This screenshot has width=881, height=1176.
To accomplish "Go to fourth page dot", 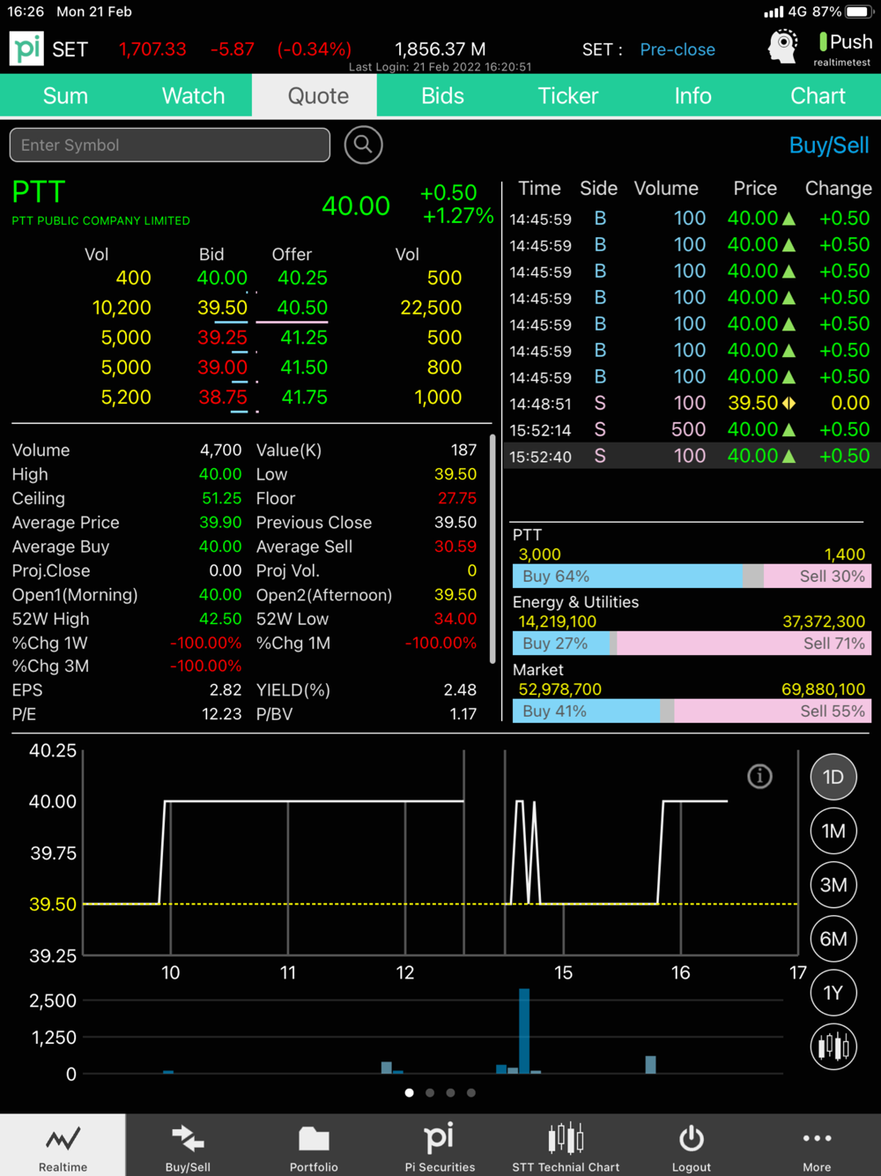I will [471, 1092].
